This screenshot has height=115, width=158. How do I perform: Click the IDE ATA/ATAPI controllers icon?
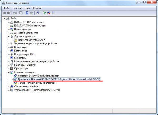[12, 26]
